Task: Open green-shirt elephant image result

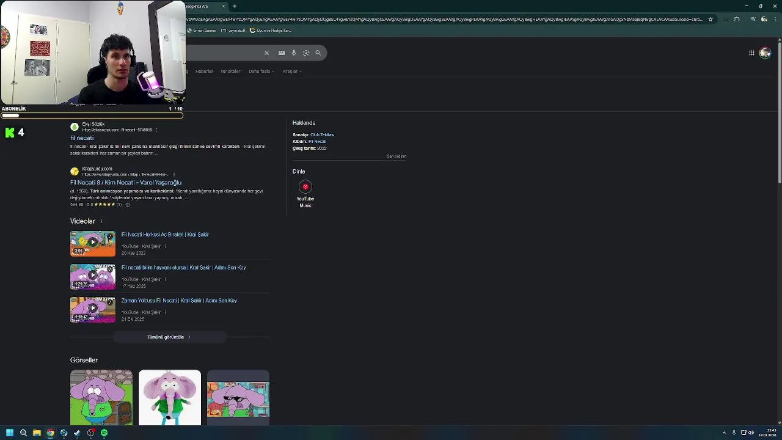Action: pos(101,397)
